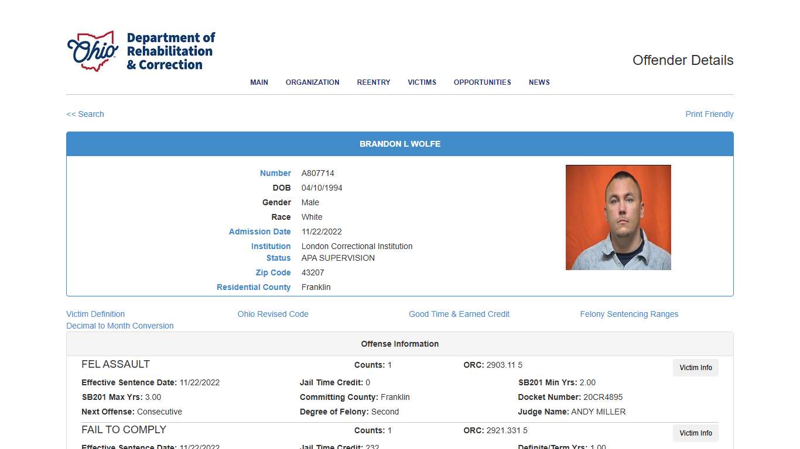Open Good Time & Earned Credit information
The height and width of the screenshot is (449, 800).
(x=459, y=314)
